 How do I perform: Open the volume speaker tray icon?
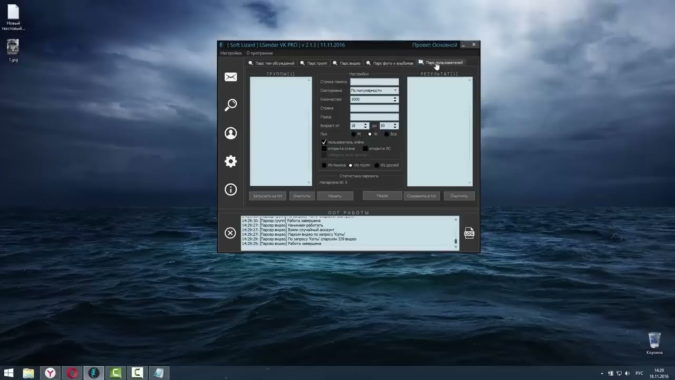tap(628, 373)
